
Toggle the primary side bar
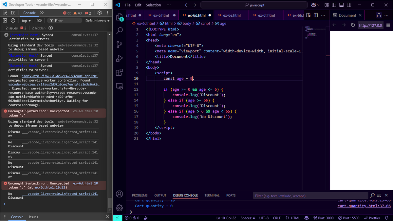[334, 5]
